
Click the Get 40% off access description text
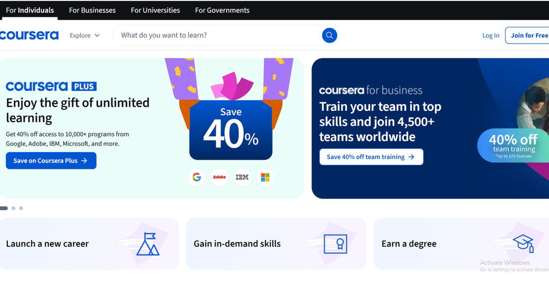[68, 139]
